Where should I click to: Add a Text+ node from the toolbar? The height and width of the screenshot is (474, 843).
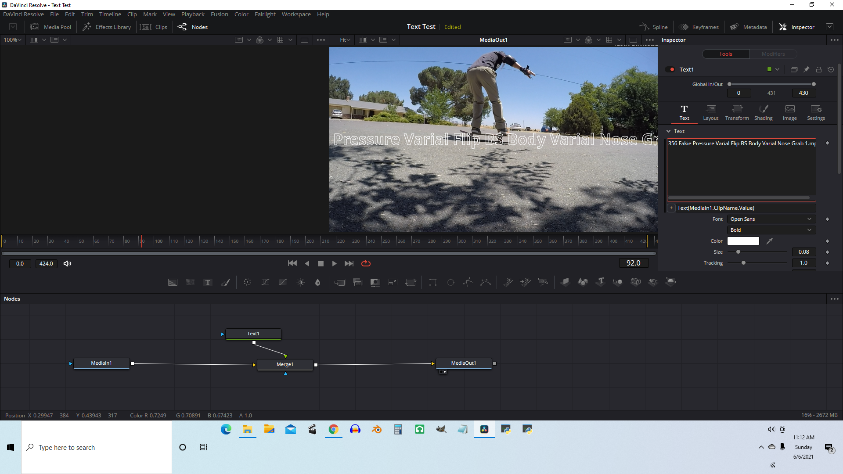pos(208,282)
